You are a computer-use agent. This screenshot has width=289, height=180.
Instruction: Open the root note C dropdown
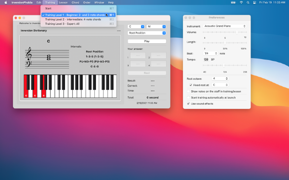136,26
